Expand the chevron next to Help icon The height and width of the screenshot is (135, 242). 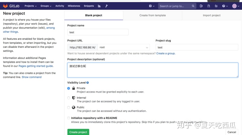[227, 6]
